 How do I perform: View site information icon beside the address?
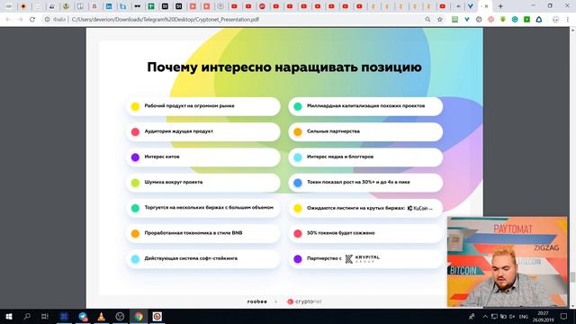pos(47,20)
